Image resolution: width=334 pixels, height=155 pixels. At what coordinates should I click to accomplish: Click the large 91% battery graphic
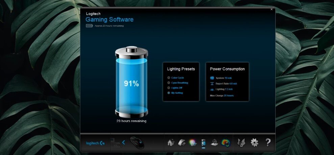point(131,82)
